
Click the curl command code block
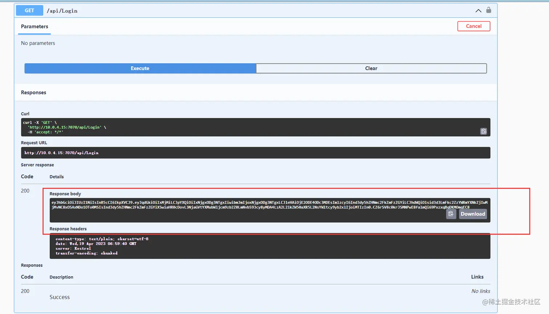(256, 127)
